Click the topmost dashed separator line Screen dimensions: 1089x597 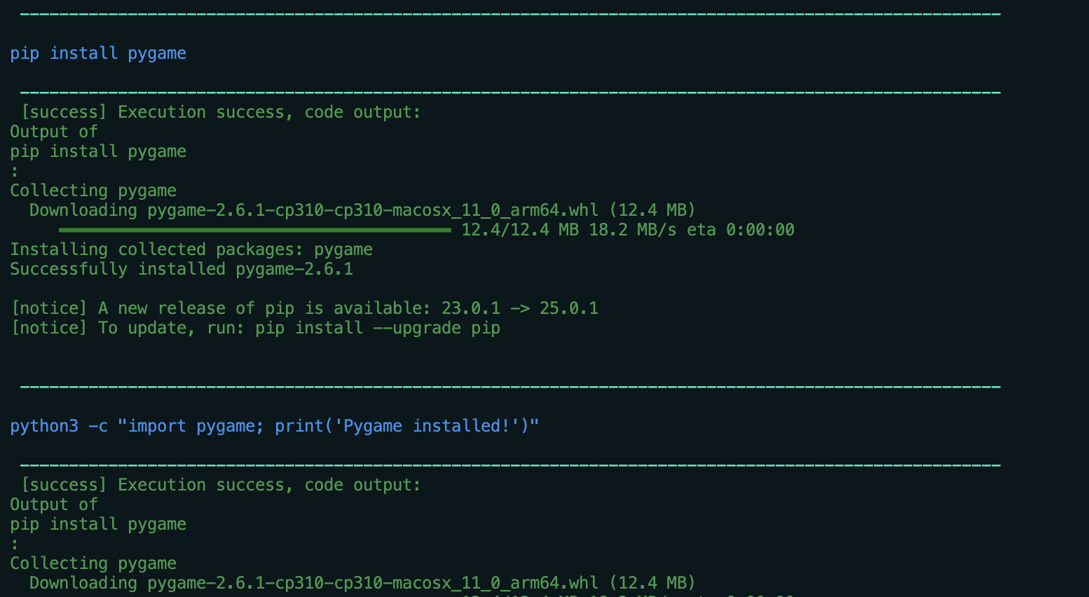[510, 14]
